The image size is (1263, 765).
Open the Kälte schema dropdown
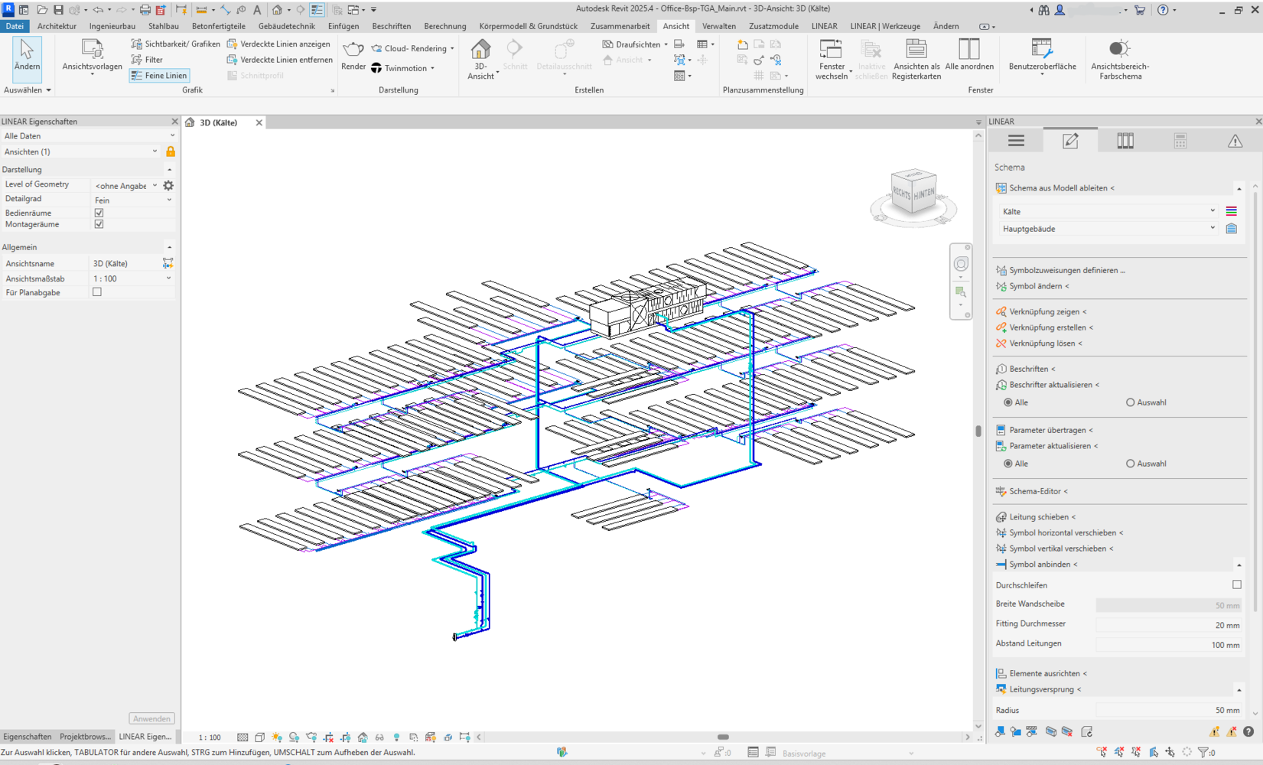point(1108,211)
